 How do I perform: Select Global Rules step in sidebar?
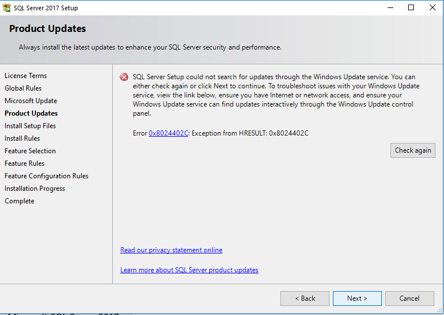click(x=23, y=88)
